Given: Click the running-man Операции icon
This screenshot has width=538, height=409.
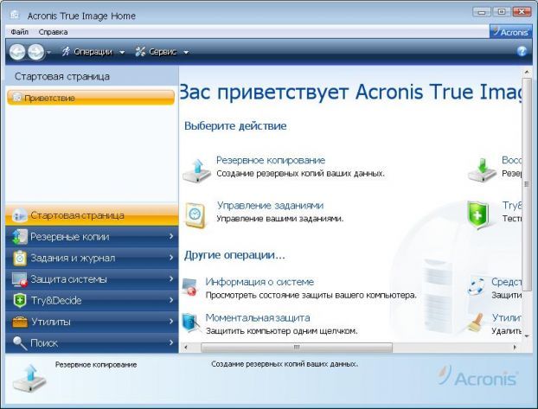Looking at the screenshot, I should tap(66, 52).
